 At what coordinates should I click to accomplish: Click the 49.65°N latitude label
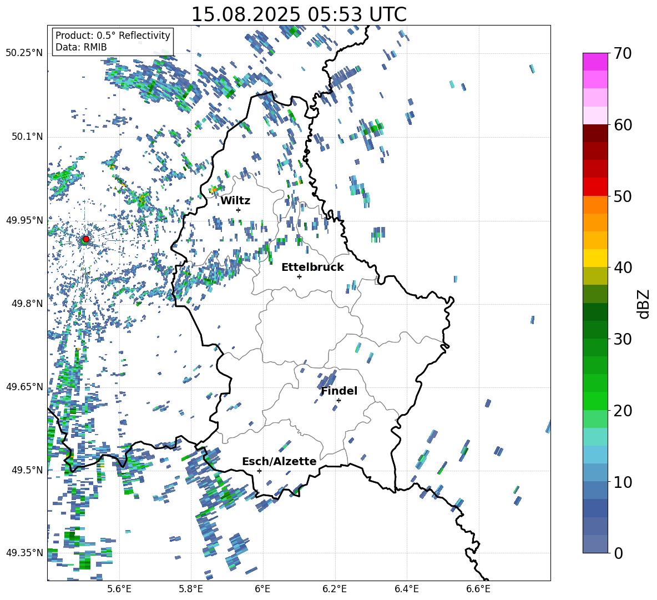pos(24,386)
